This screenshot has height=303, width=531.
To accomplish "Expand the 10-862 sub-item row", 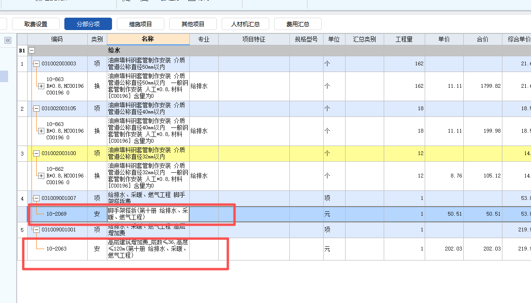I will (x=41, y=176).
